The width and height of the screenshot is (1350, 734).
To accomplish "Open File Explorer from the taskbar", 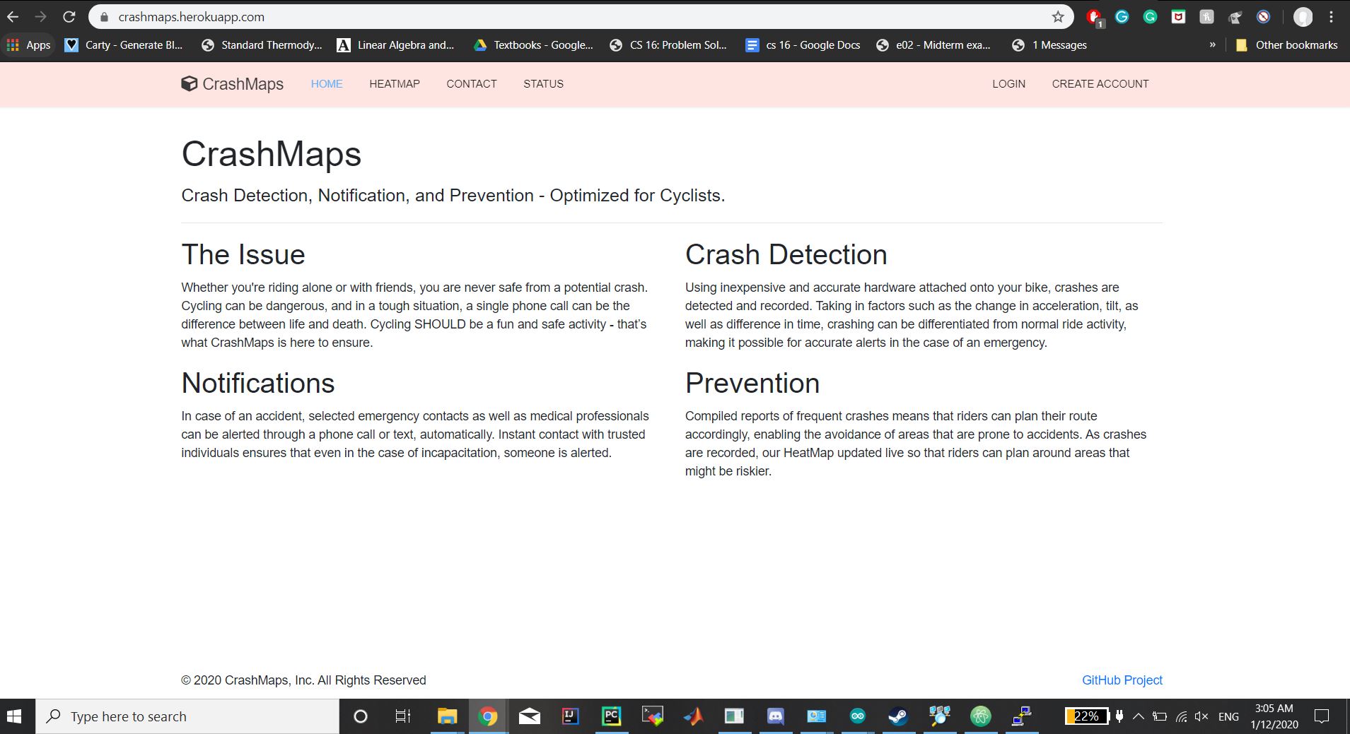I will click(447, 716).
